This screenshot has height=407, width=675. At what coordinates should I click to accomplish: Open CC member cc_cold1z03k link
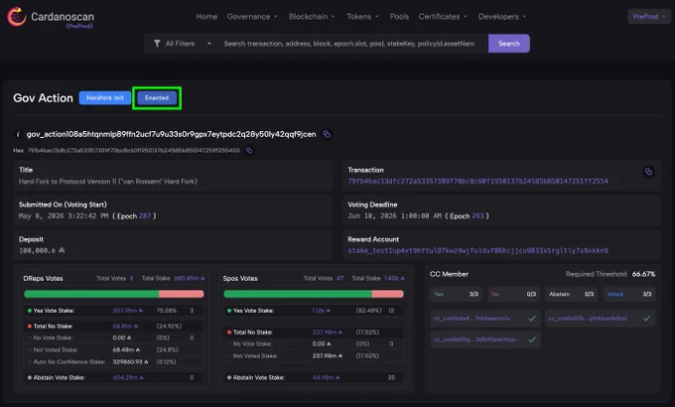coord(588,319)
